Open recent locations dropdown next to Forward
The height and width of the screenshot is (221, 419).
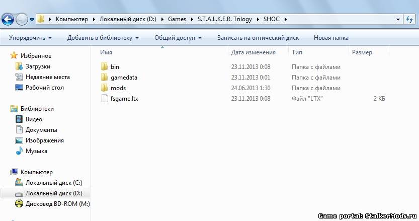[32, 20]
